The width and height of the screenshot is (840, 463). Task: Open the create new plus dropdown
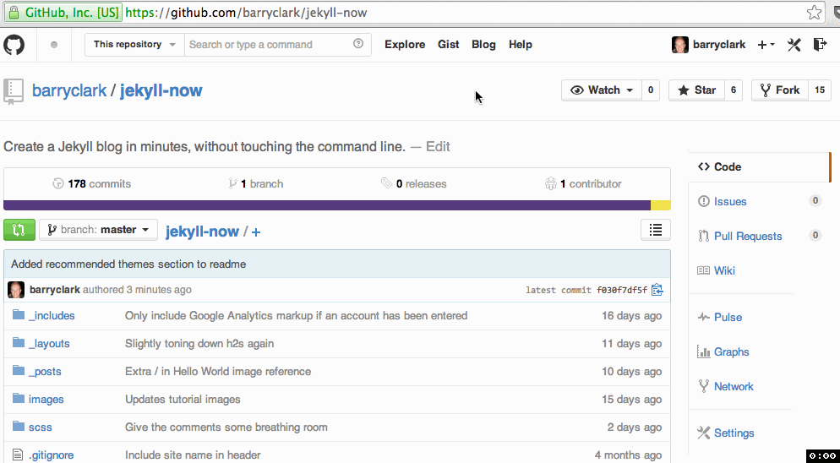766,45
